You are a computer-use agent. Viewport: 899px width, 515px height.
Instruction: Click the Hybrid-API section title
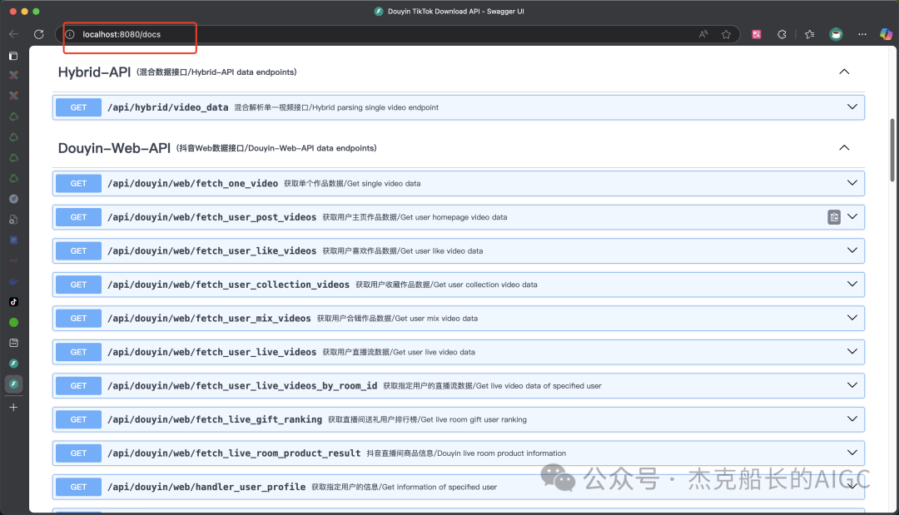94,72
